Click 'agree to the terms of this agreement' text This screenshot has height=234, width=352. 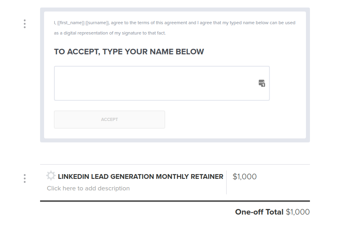149,23
